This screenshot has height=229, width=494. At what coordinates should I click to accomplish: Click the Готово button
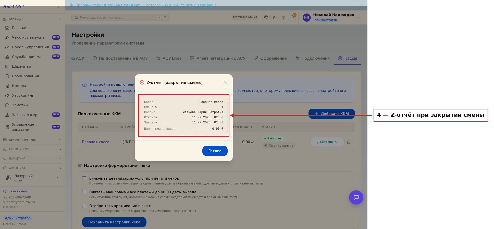point(215,151)
